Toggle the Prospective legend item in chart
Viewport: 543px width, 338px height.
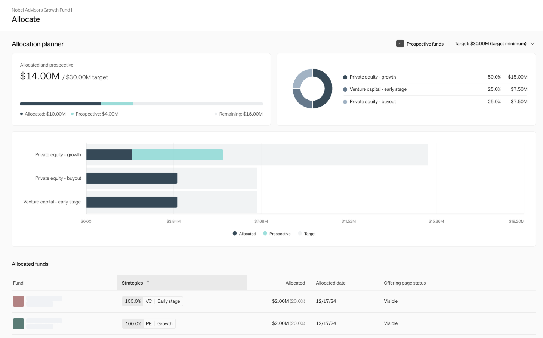pyautogui.click(x=277, y=234)
